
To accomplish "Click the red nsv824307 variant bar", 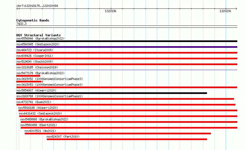I will click(x=127, y=139).
